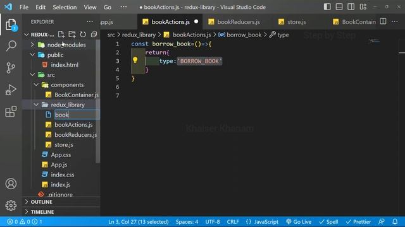Click Spaces: 4 indentation setting
This screenshot has width=405, height=227.
(187, 221)
